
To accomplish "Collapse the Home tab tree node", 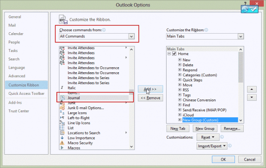I will pyautogui.click(x=169, y=54).
